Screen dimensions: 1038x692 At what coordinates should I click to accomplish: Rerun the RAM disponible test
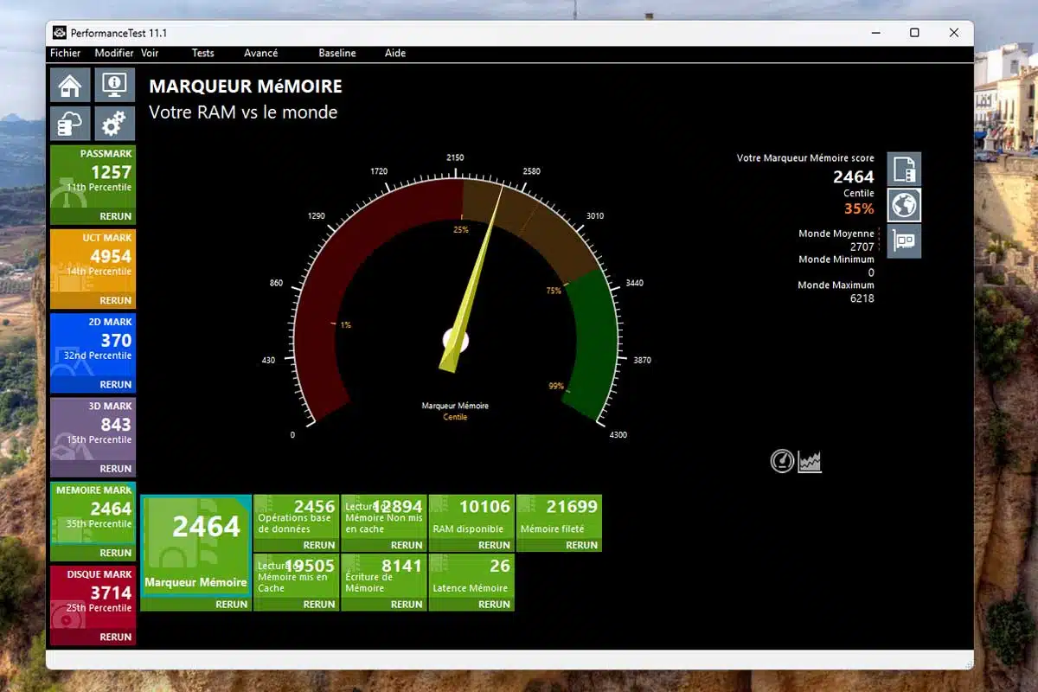494,545
